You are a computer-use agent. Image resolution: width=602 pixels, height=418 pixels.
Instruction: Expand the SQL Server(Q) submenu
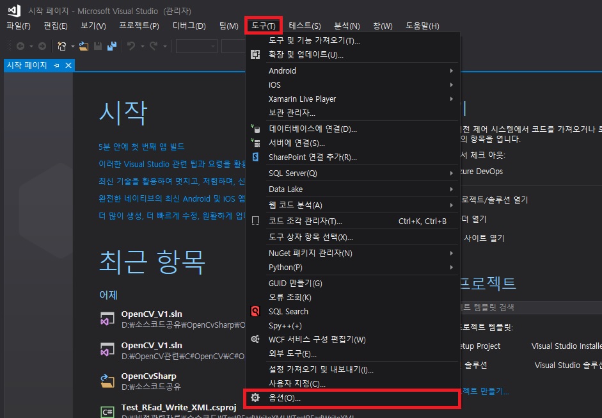pyautogui.click(x=452, y=173)
